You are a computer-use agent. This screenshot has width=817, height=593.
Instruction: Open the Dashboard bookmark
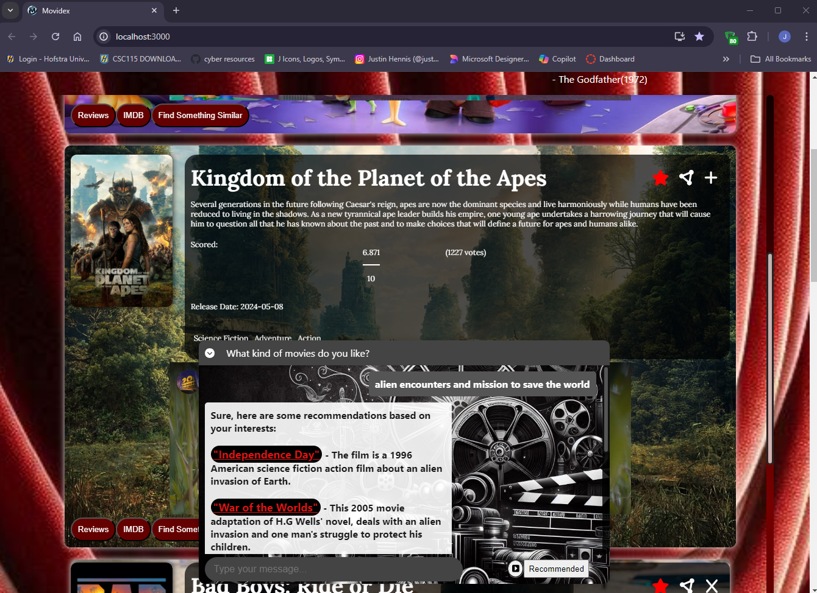click(x=610, y=59)
